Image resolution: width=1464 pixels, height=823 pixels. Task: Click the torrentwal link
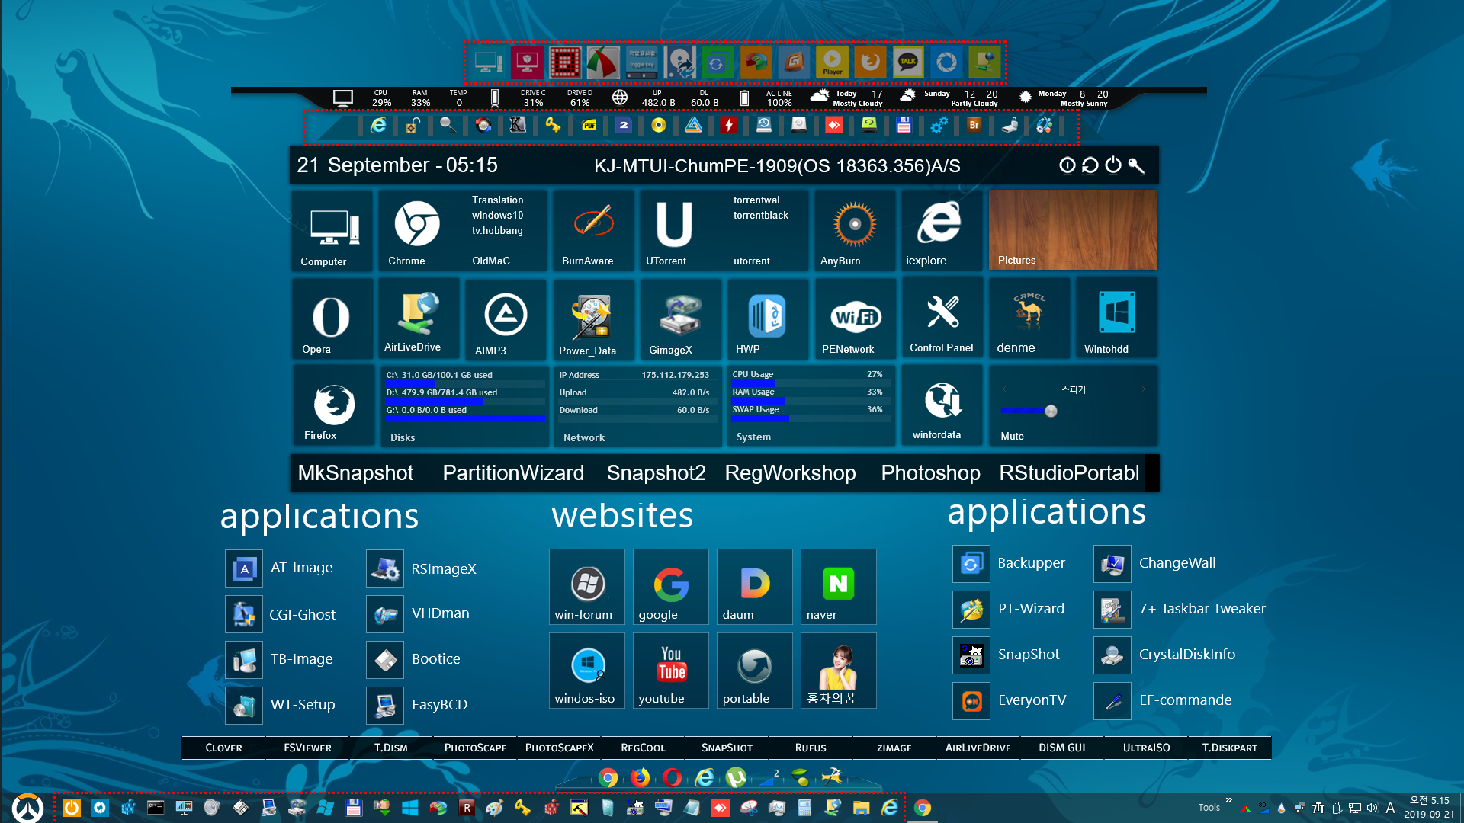tap(756, 200)
